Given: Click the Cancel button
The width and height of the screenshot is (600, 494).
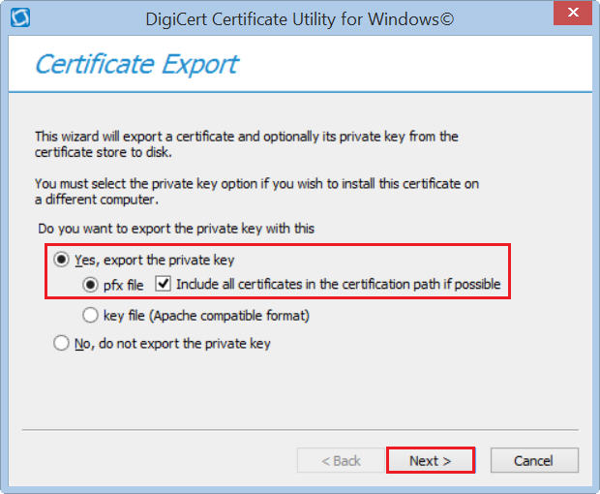Looking at the screenshot, I should tap(534, 460).
